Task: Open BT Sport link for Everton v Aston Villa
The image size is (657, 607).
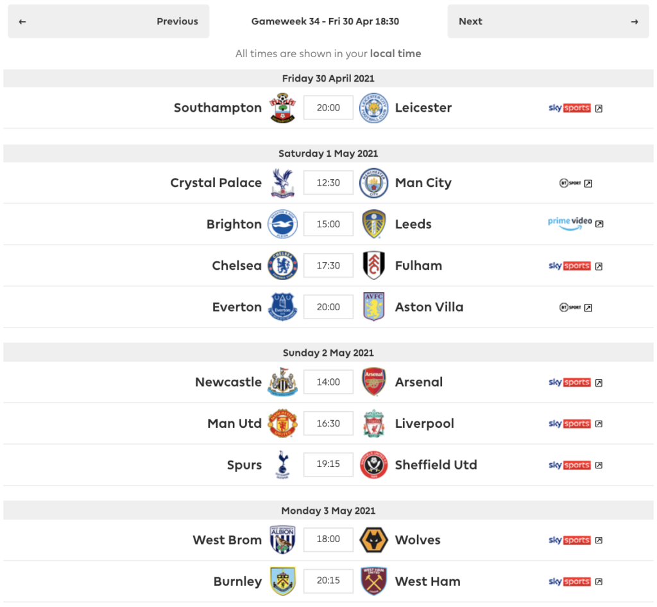Action: [x=576, y=308]
